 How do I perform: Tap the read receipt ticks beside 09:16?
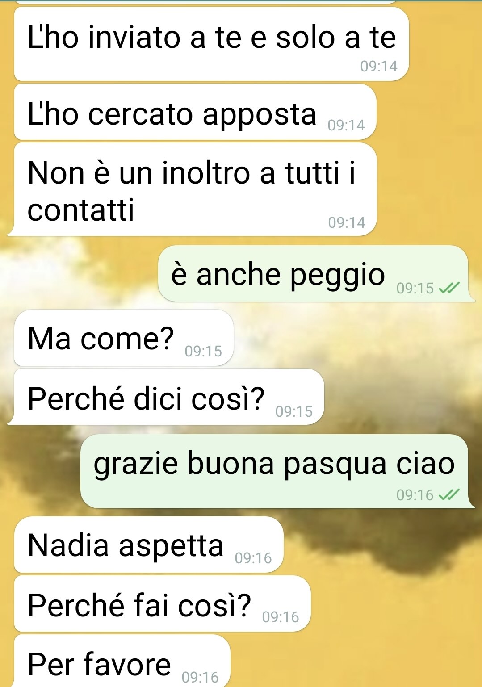click(449, 495)
